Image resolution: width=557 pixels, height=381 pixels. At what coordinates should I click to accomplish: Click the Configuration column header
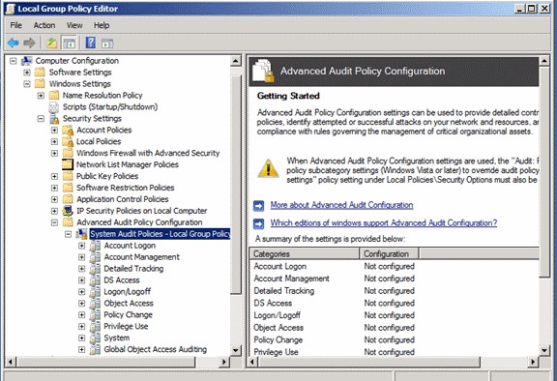pyautogui.click(x=389, y=253)
